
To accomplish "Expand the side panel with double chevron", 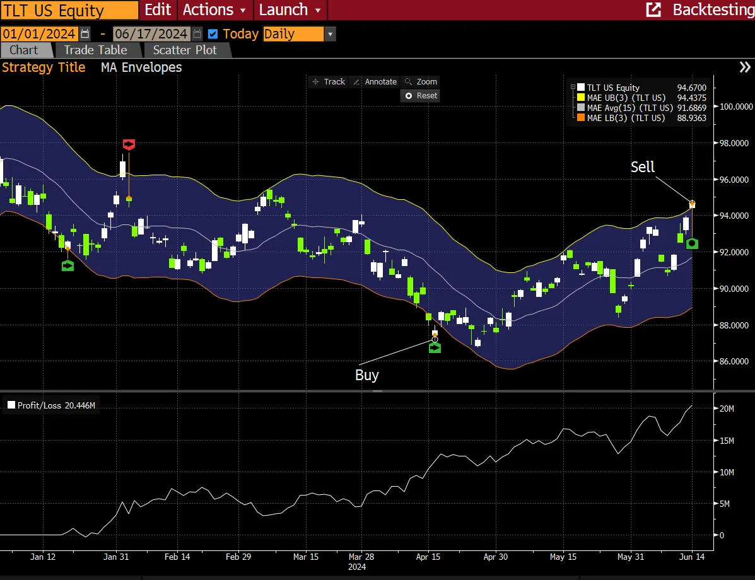I will click(x=745, y=67).
